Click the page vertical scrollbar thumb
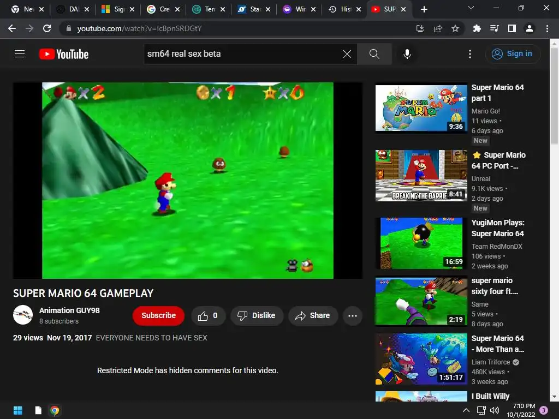Viewport: 559px width, 419px height. point(554,96)
